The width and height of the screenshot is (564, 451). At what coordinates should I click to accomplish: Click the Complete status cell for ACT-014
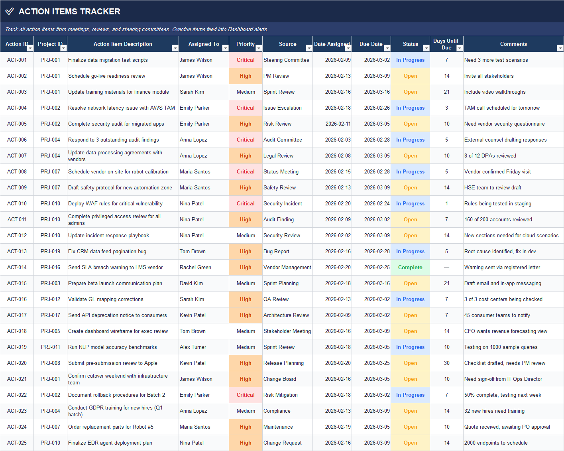(x=410, y=268)
